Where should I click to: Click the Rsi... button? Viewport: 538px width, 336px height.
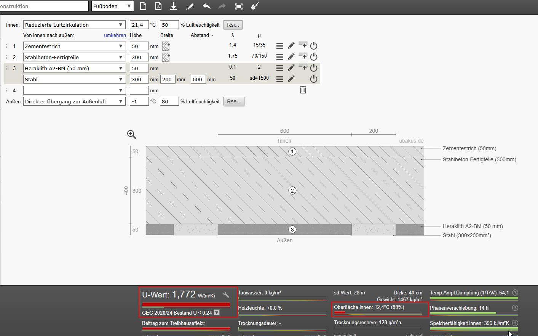[233, 25]
